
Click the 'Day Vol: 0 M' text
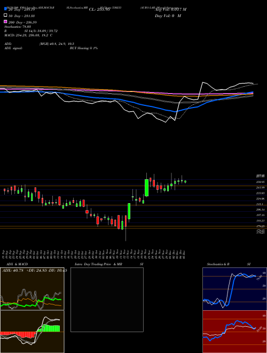point(168,16)
